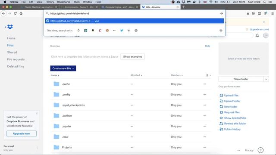Open the Firefox library icon

[x=254, y=13]
